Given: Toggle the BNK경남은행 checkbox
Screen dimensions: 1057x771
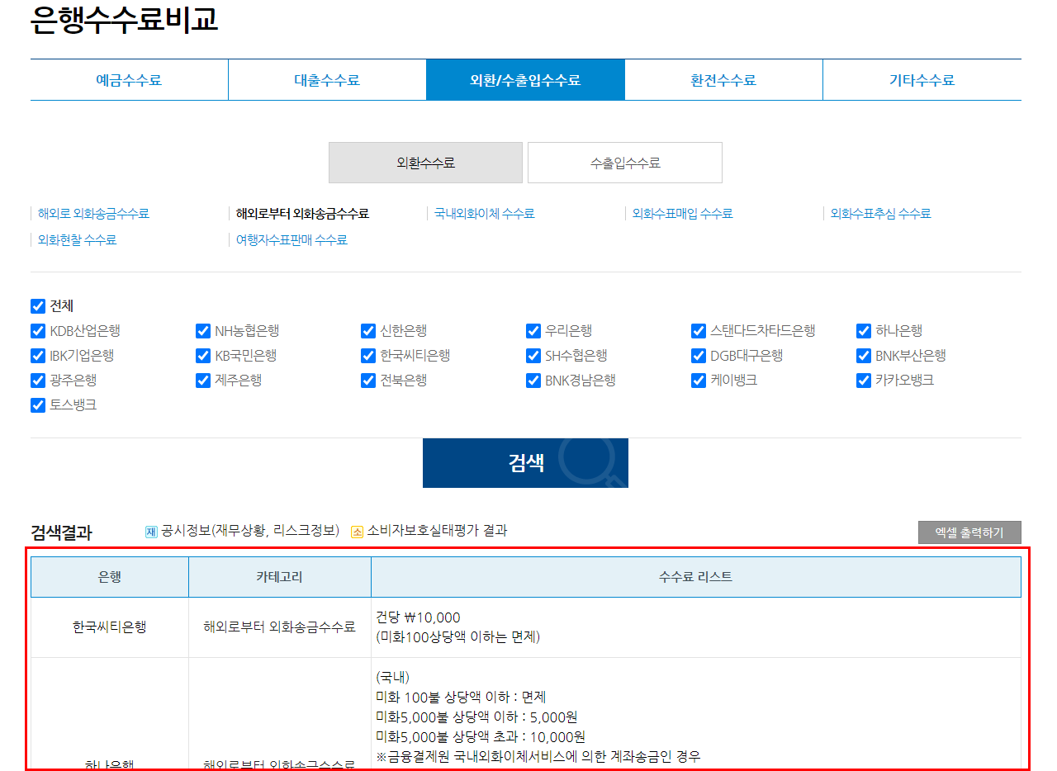Looking at the screenshot, I should coord(533,381).
